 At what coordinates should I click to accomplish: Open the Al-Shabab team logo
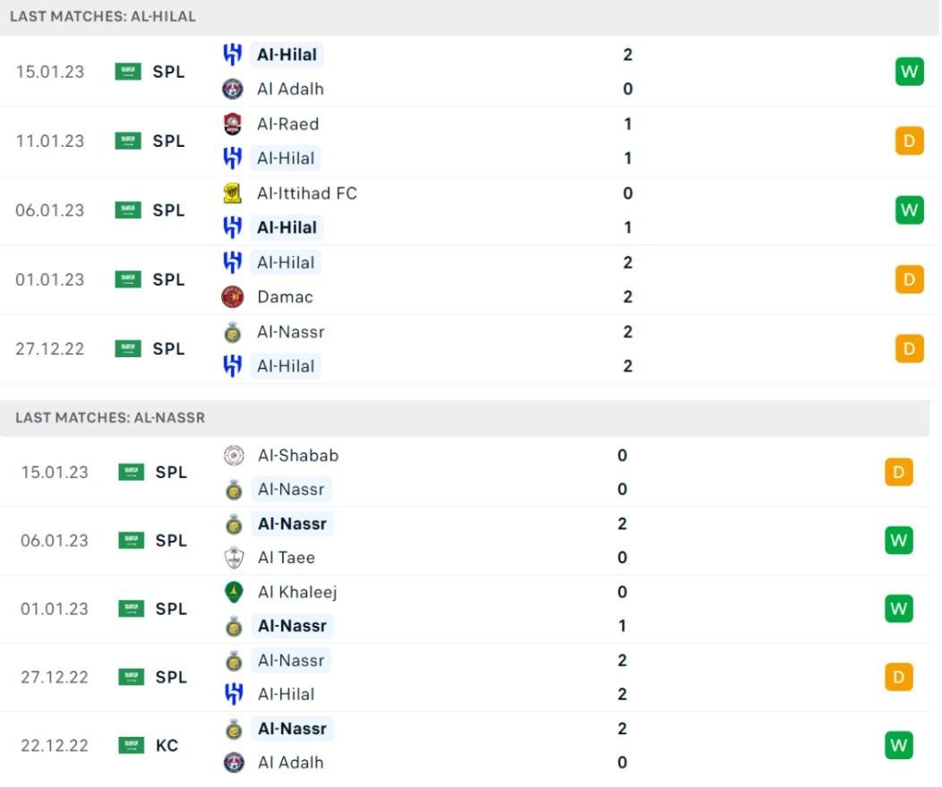[234, 456]
